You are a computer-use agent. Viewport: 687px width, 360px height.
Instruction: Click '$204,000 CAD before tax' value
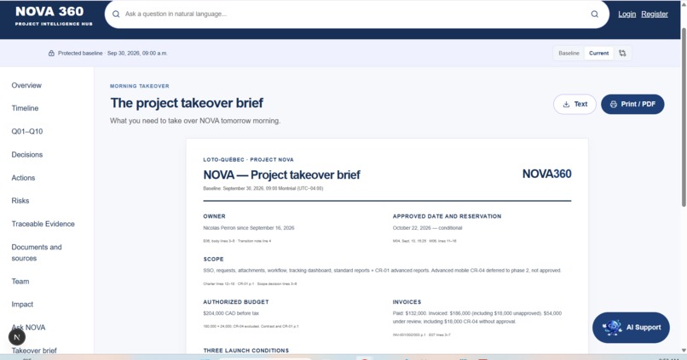click(x=231, y=313)
